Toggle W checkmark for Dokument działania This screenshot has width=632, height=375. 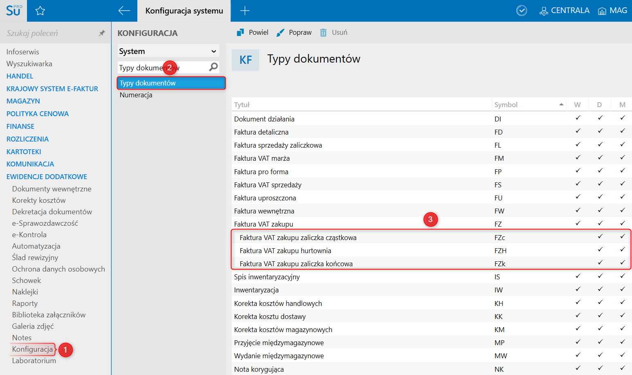pos(578,118)
